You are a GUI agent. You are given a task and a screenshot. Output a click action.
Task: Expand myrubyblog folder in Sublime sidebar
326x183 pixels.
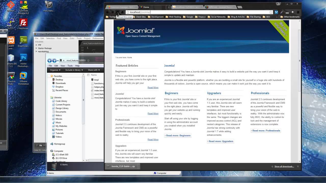pyautogui.click(x=36, y=52)
